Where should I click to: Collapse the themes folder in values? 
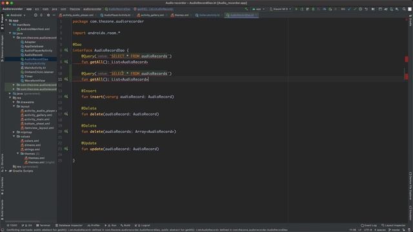(x=18, y=153)
